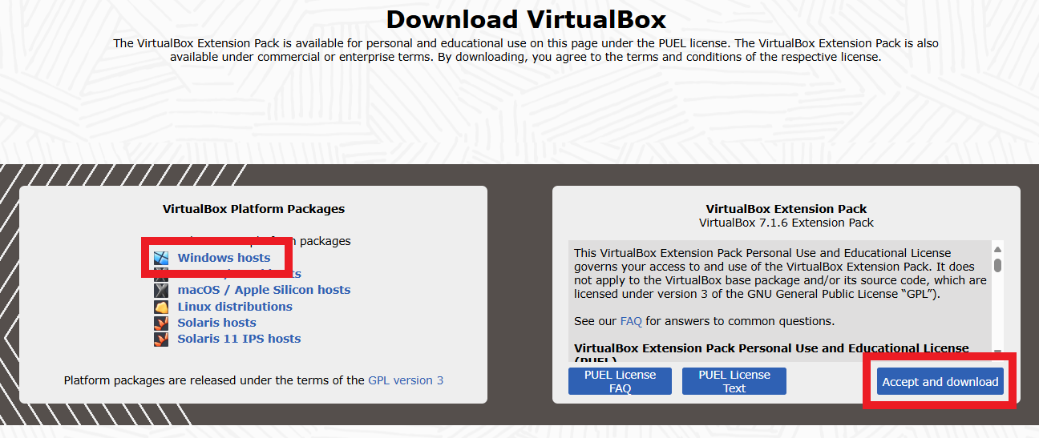Viewport: 1039px width, 438px height.
Task: Click the VirtualBox Extension Pack title
Action: (786, 209)
